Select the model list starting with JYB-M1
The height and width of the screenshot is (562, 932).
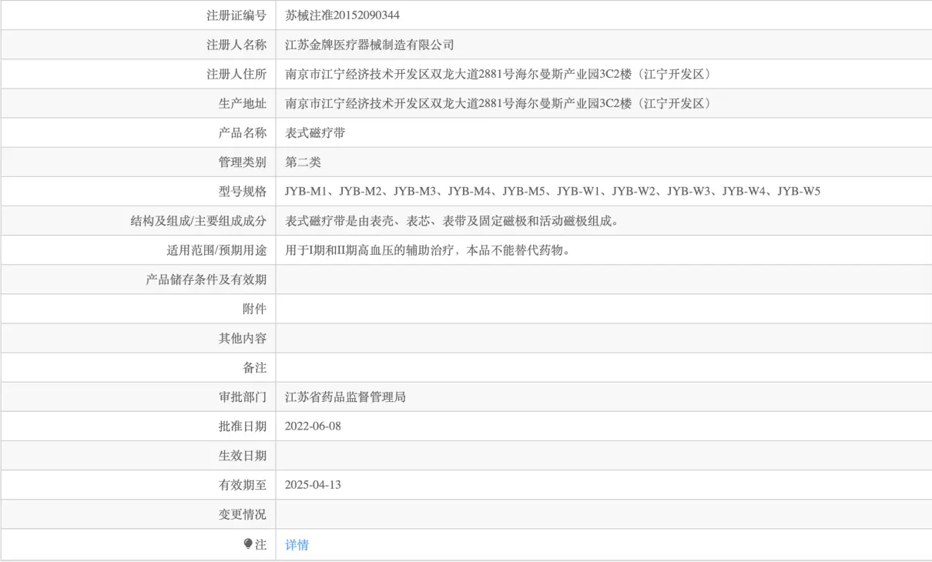[552, 191]
